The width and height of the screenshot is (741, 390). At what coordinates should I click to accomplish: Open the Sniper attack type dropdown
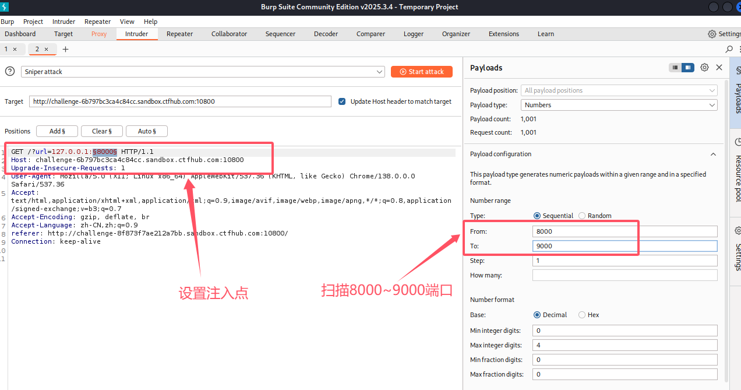pos(203,72)
